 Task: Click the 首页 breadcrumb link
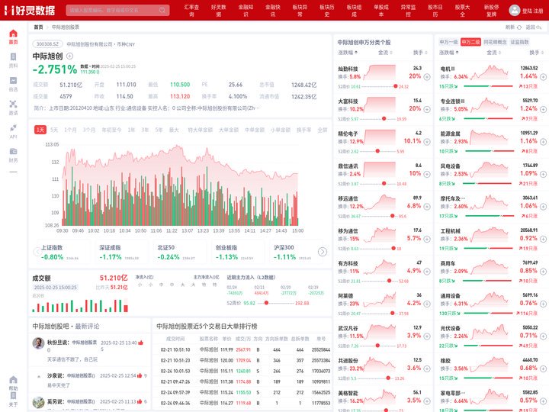tap(38, 27)
